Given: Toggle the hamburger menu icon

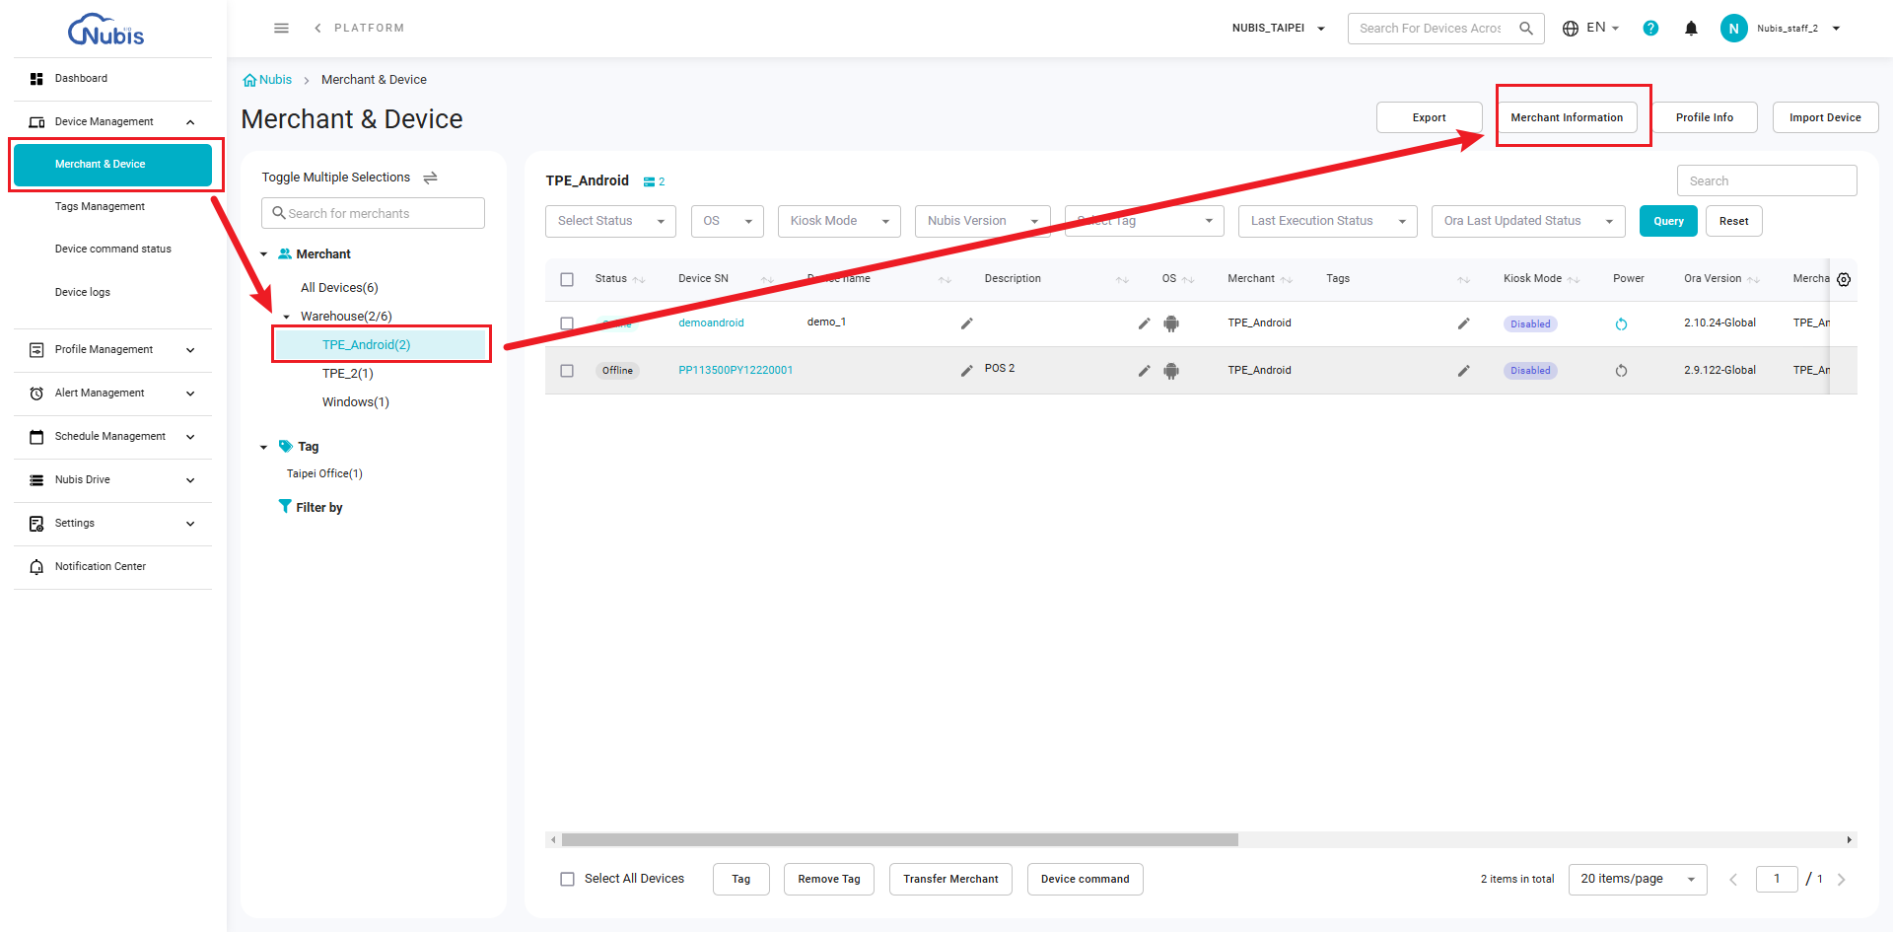Looking at the screenshot, I should 281,28.
